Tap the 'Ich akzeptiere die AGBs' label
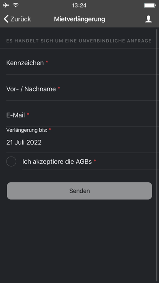159x283 pixels. (x=57, y=161)
